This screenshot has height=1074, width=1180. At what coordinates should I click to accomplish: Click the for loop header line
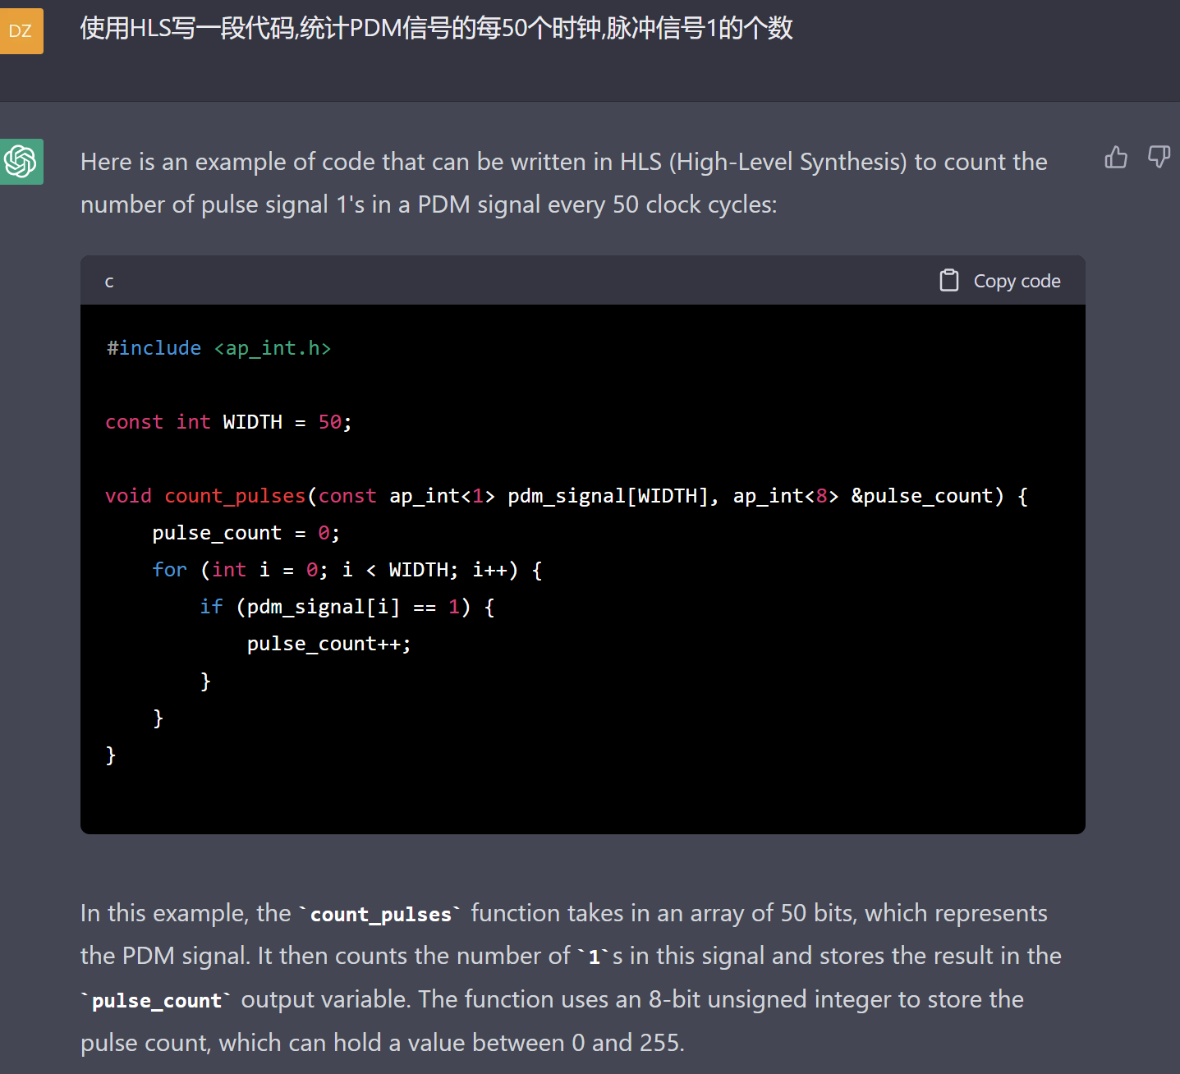347,570
